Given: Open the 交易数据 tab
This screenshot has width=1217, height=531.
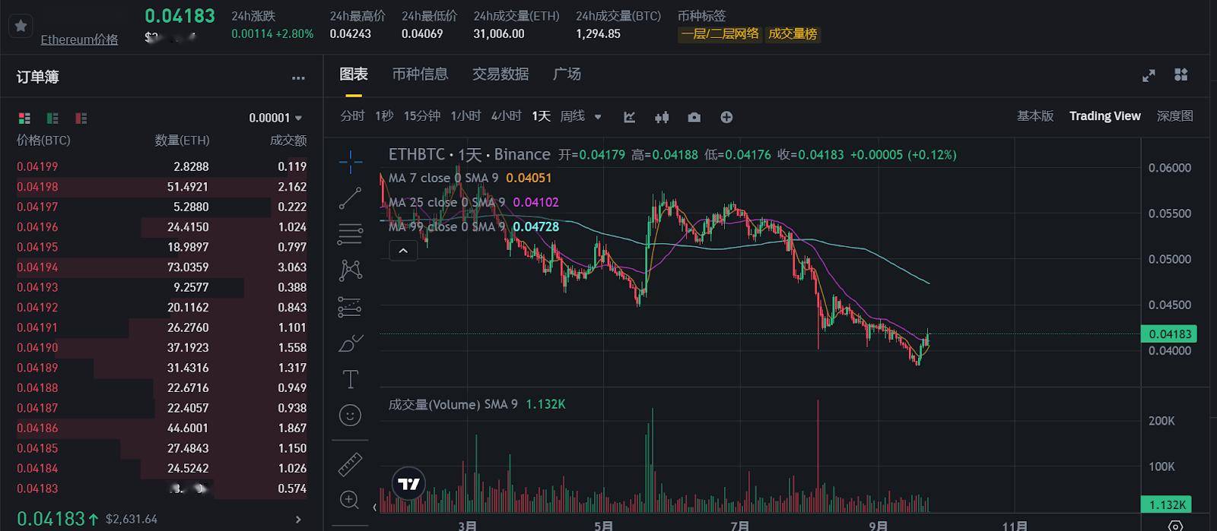Looking at the screenshot, I should pyautogui.click(x=500, y=74).
